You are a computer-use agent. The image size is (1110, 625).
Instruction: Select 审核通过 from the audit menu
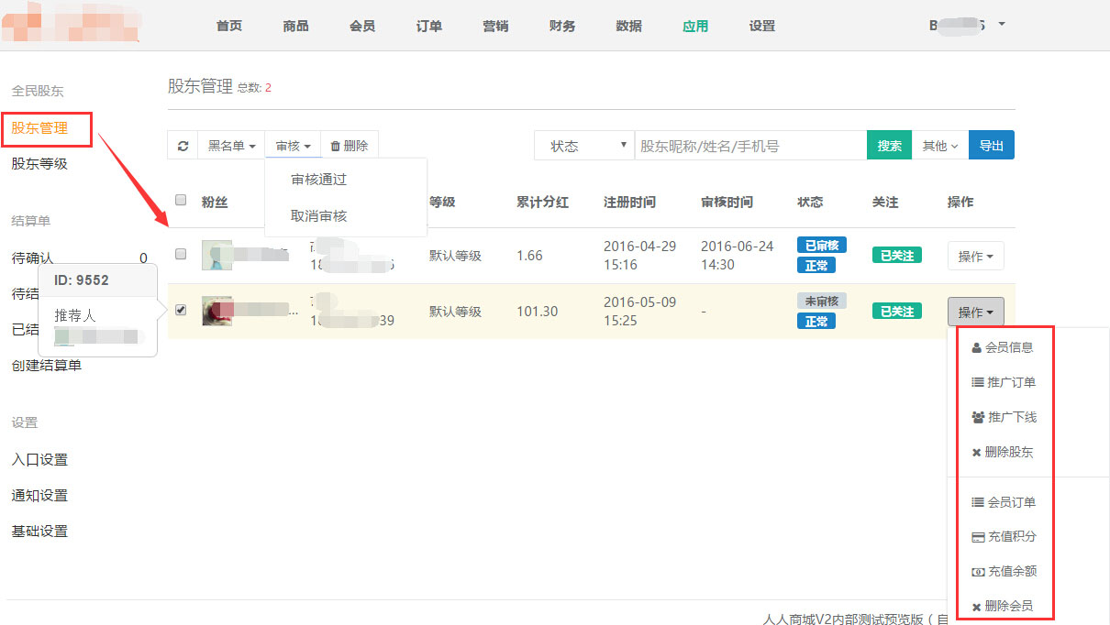point(318,180)
